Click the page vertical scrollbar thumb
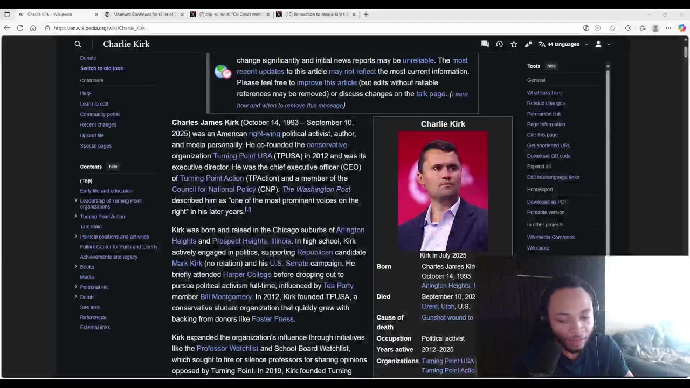The height and width of the screenshot is (388, 690). click(x=686, y=52)
